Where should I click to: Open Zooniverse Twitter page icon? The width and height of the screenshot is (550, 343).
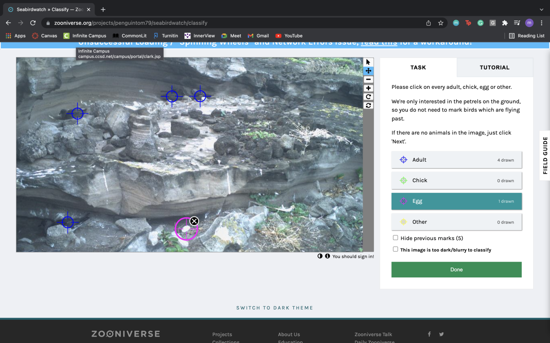[441, 334]
